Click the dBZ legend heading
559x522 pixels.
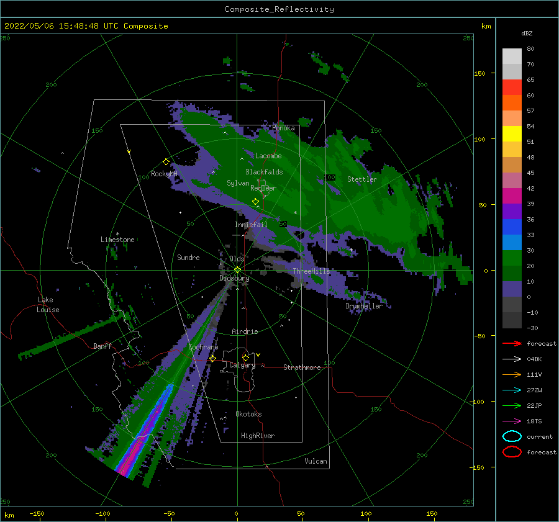527,33
